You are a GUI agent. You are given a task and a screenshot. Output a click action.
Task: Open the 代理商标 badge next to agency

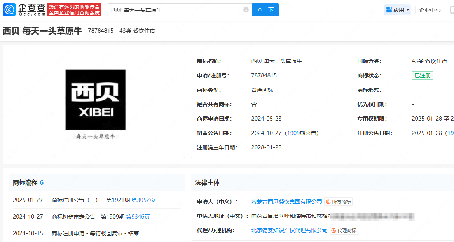(344, 230)
